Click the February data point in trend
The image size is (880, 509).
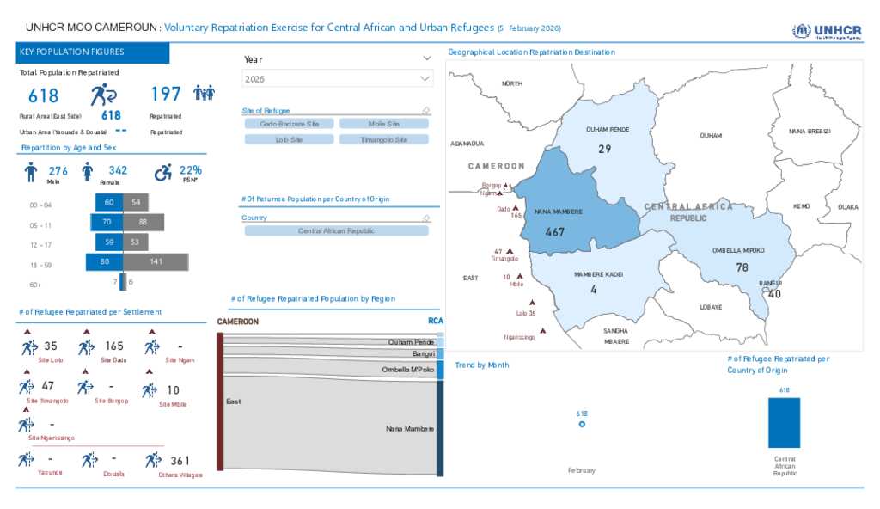point(582,424)
